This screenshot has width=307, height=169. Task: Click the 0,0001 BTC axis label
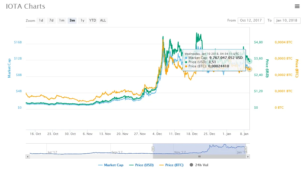tap(283, 91)
